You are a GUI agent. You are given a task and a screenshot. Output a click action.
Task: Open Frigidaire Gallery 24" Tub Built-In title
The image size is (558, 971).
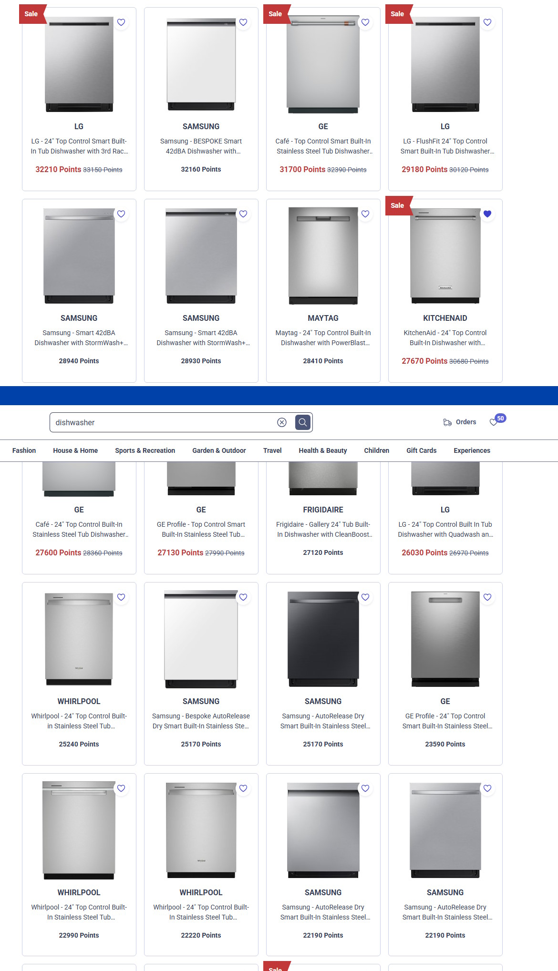323,530
